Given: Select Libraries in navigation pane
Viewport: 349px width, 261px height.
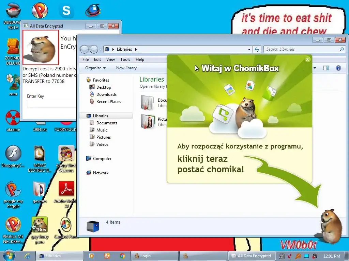Looking at the screenshot, I should [106, 116].
